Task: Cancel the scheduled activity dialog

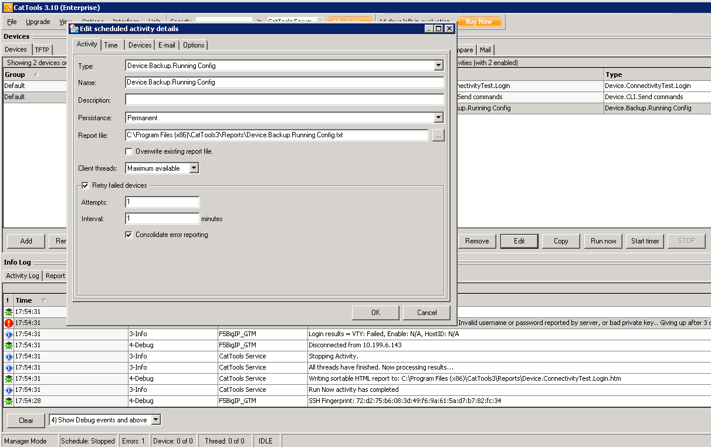Action: tap(426, 313)
